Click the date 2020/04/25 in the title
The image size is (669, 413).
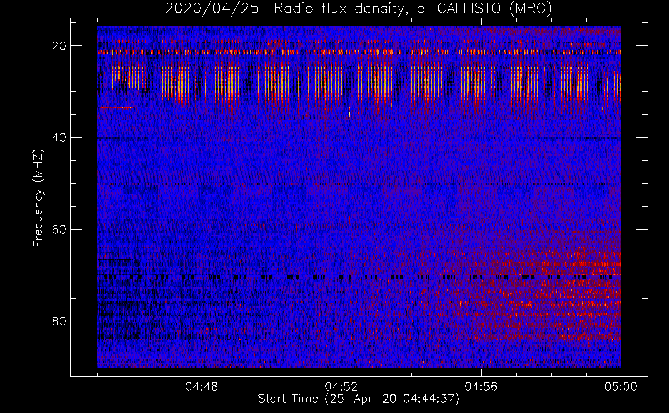pos(212,8)
